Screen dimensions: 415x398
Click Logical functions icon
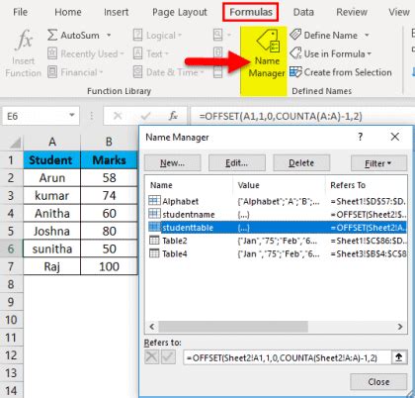(x=137, y=35)
